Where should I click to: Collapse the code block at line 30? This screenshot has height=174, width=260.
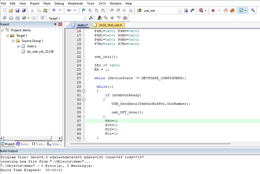click(84, 91)
